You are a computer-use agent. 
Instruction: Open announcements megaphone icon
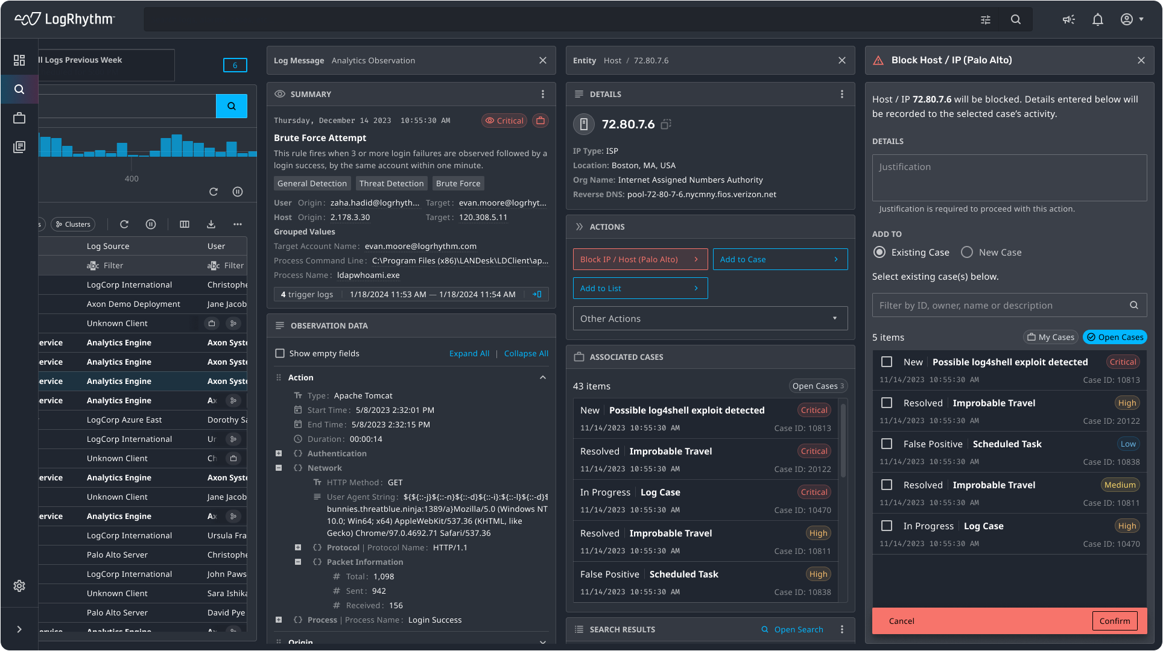click(x=1069, y=20)
